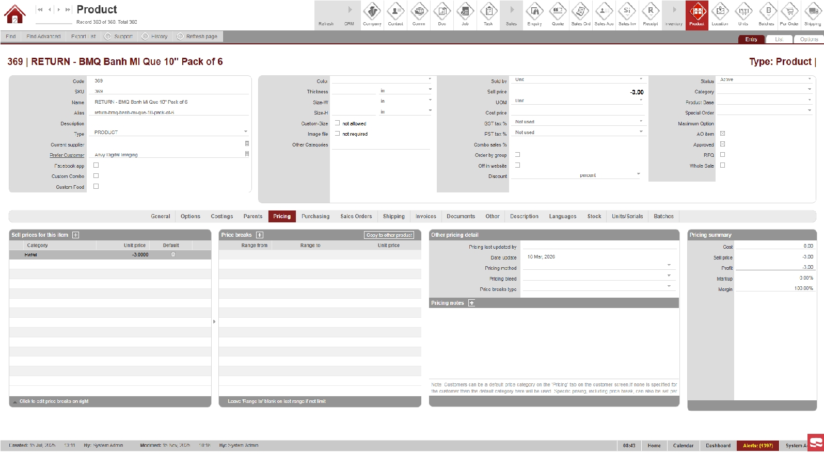Toggle the Off in website checkbox
This screenshot has width=824, height=455.
pyautogui.click(x=517, y=166)
